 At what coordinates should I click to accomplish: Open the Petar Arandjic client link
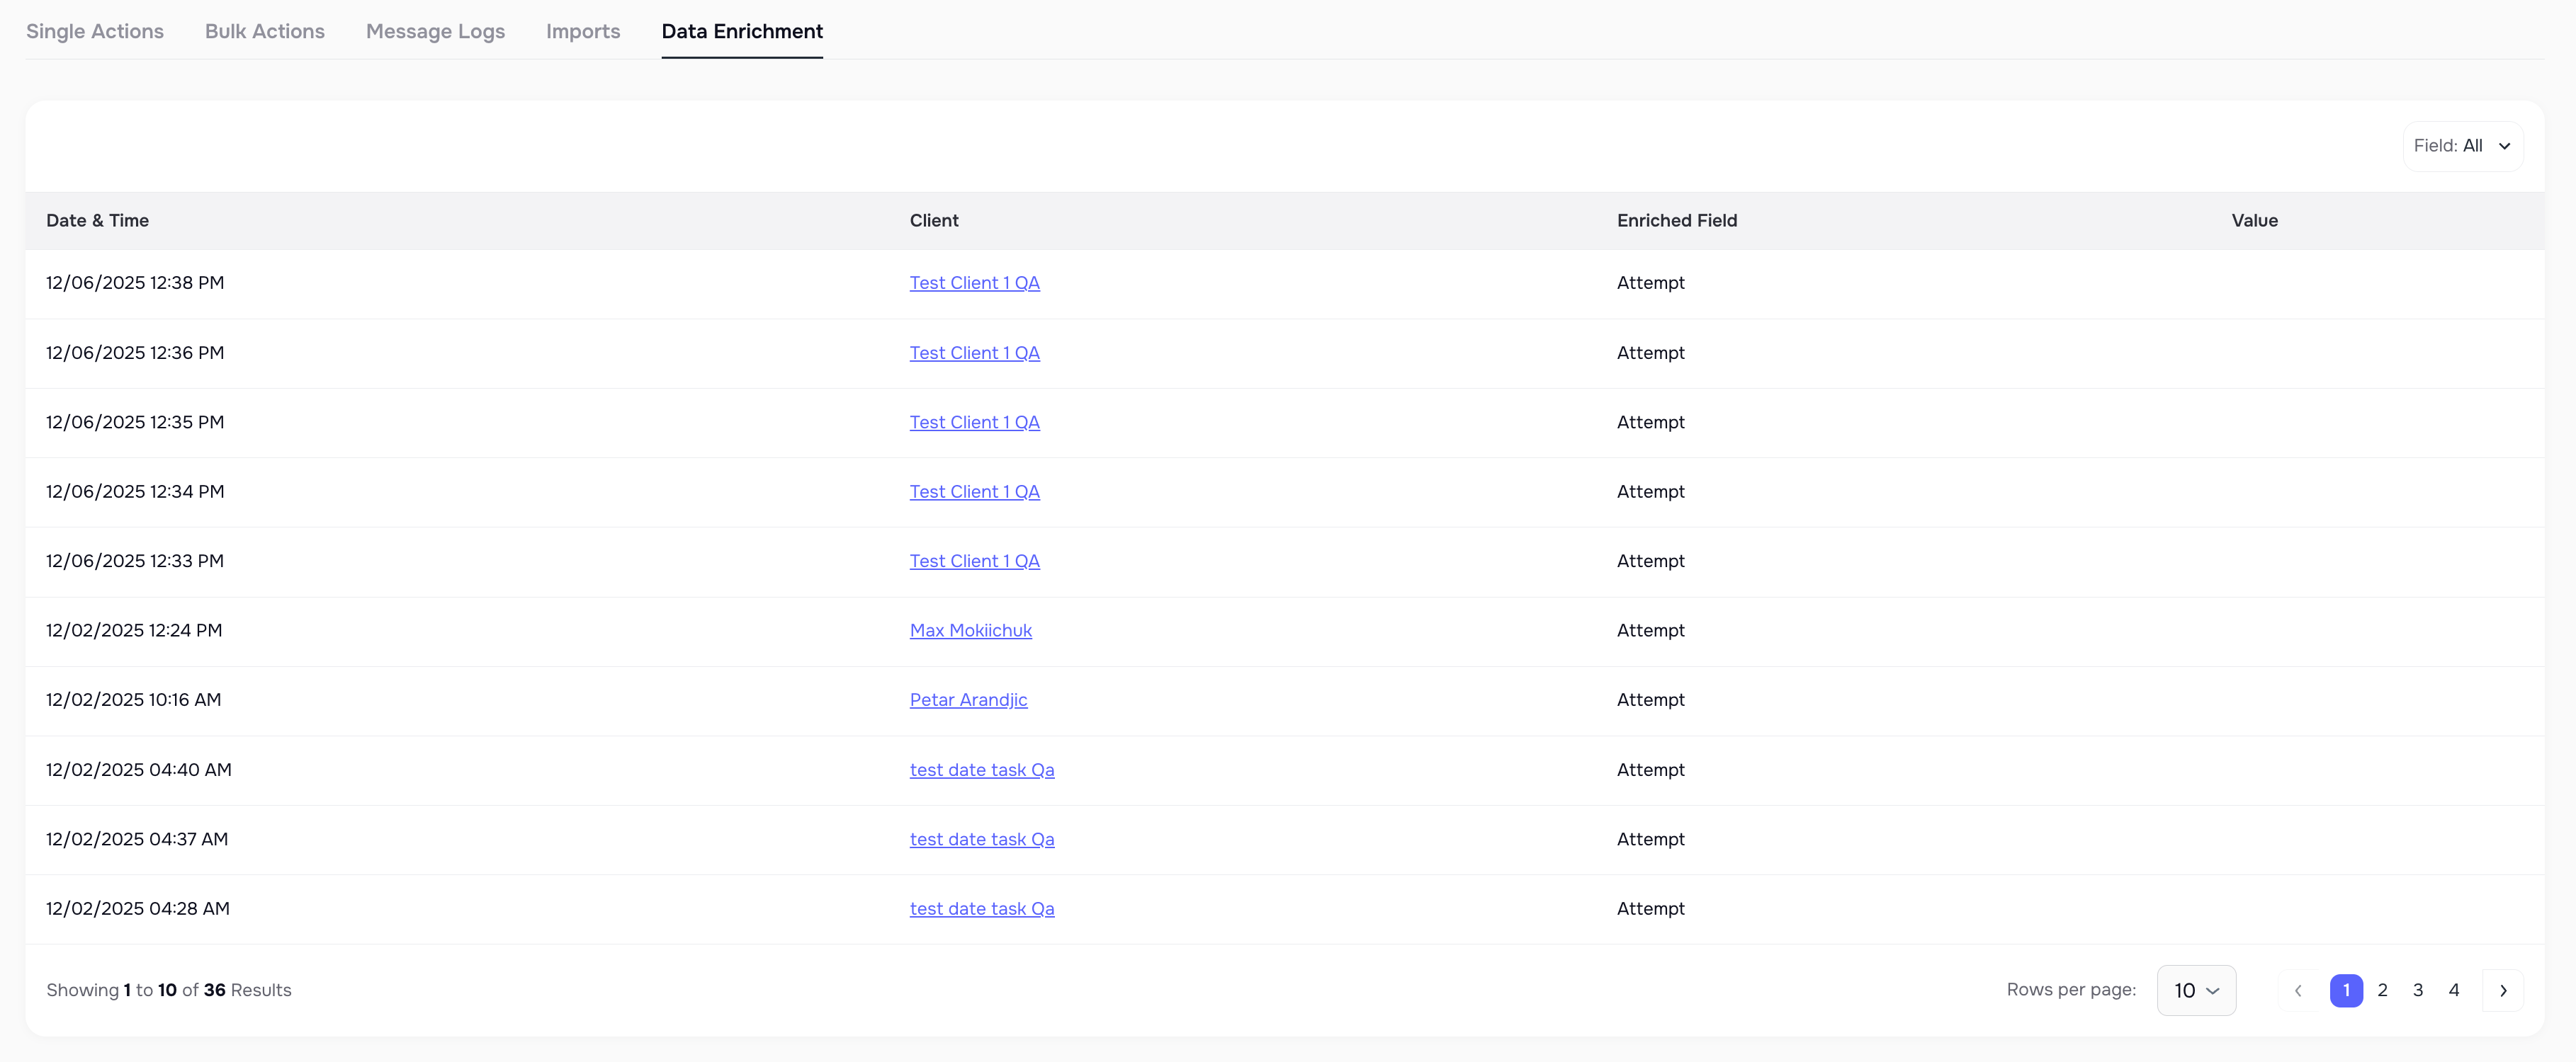pyautogui.click(x=968, y=700)
